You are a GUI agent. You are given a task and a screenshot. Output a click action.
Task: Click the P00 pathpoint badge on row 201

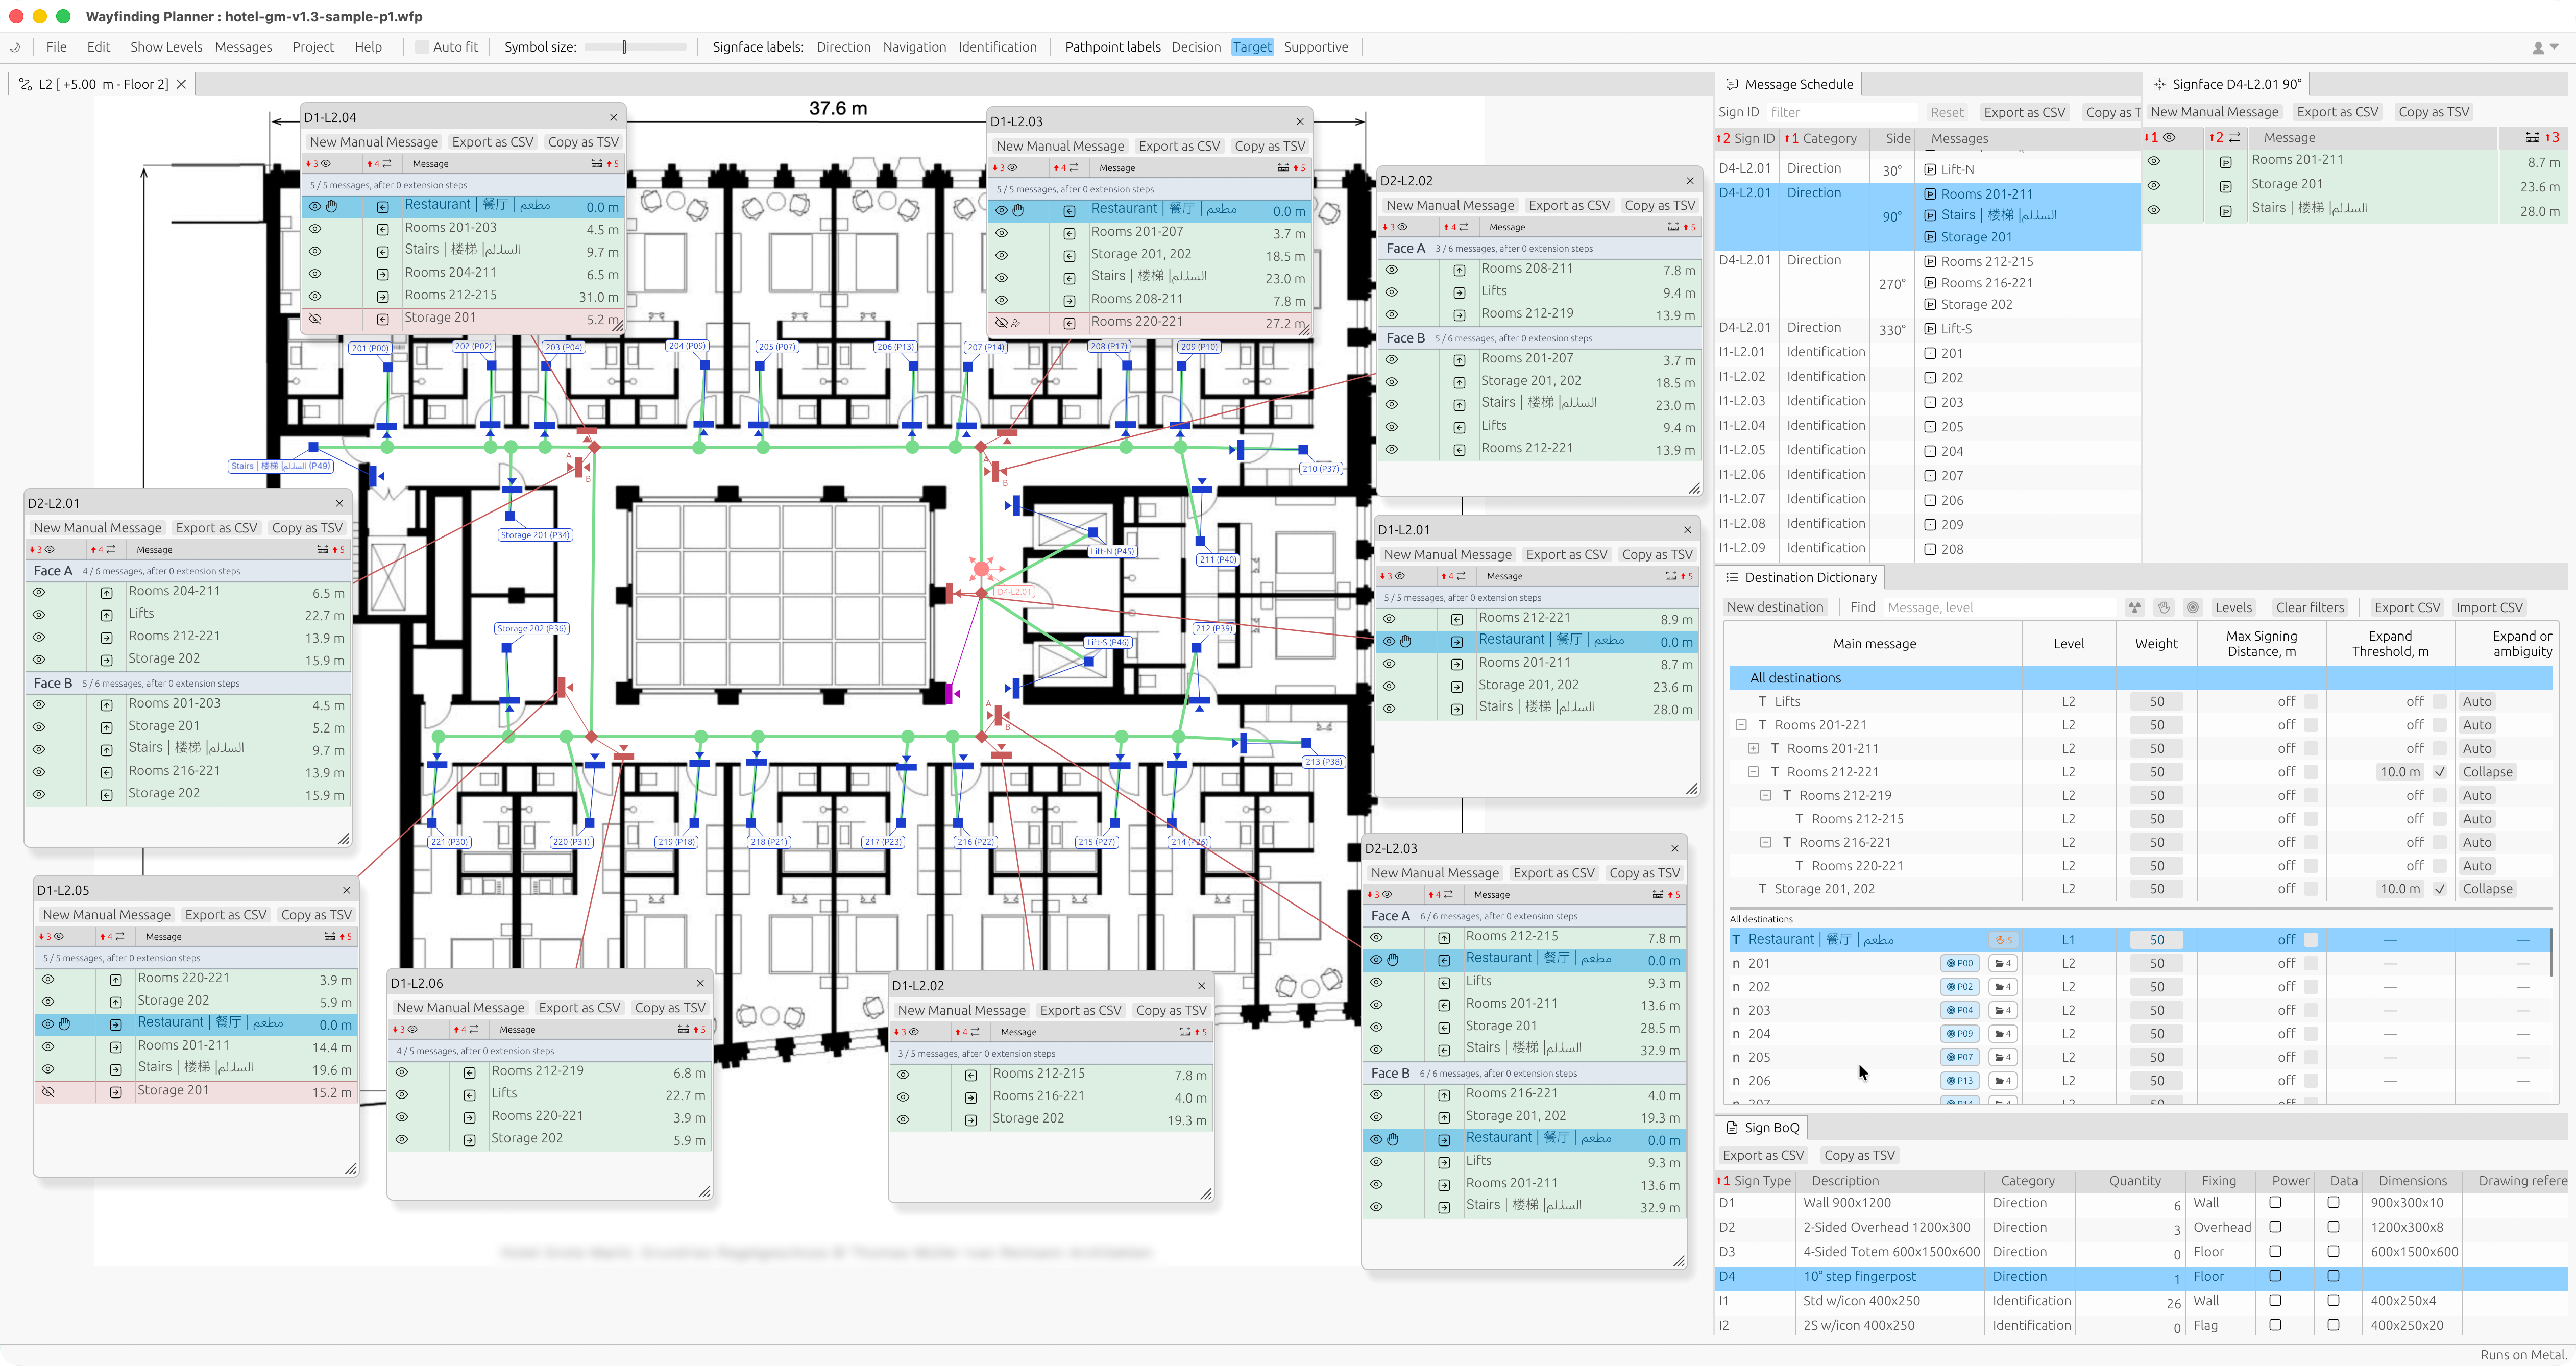tap(1960, 964)
